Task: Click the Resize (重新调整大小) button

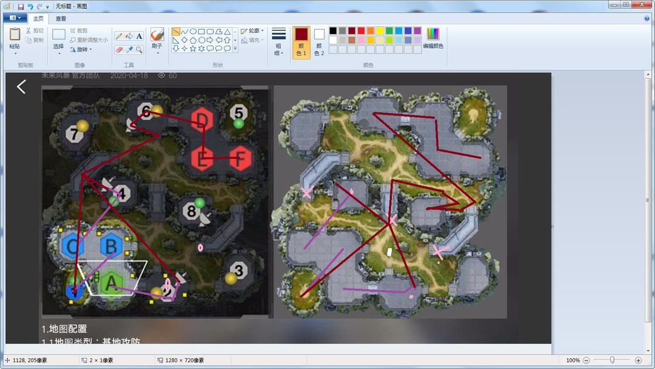Action: point(89,40)
